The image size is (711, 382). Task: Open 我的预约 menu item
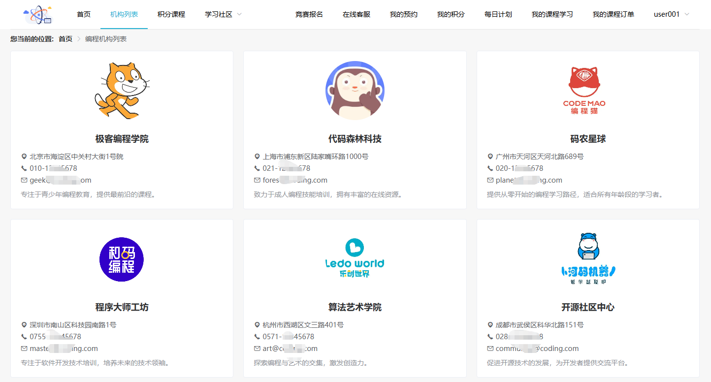(x=404, y=14)
